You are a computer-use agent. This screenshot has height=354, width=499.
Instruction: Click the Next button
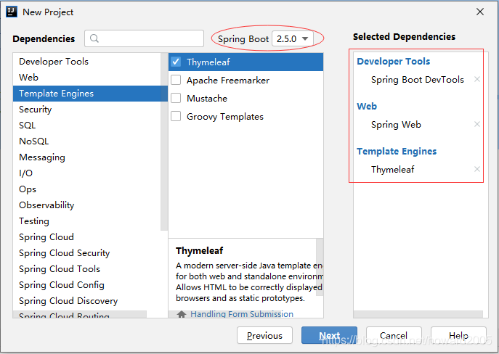tap(329, 335)
